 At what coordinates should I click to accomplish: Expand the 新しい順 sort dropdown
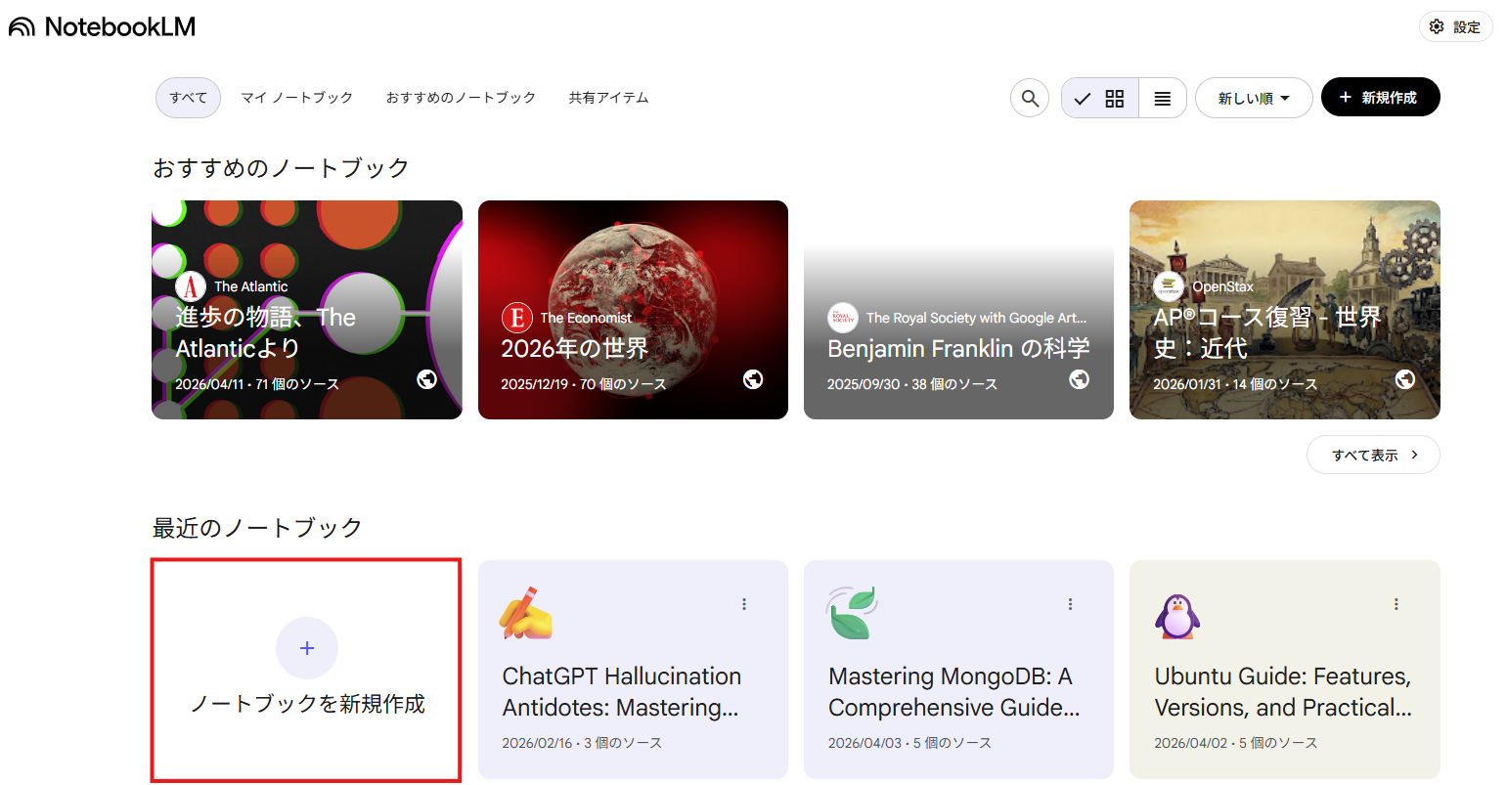pyautogui.click(x=1254, y=98)
